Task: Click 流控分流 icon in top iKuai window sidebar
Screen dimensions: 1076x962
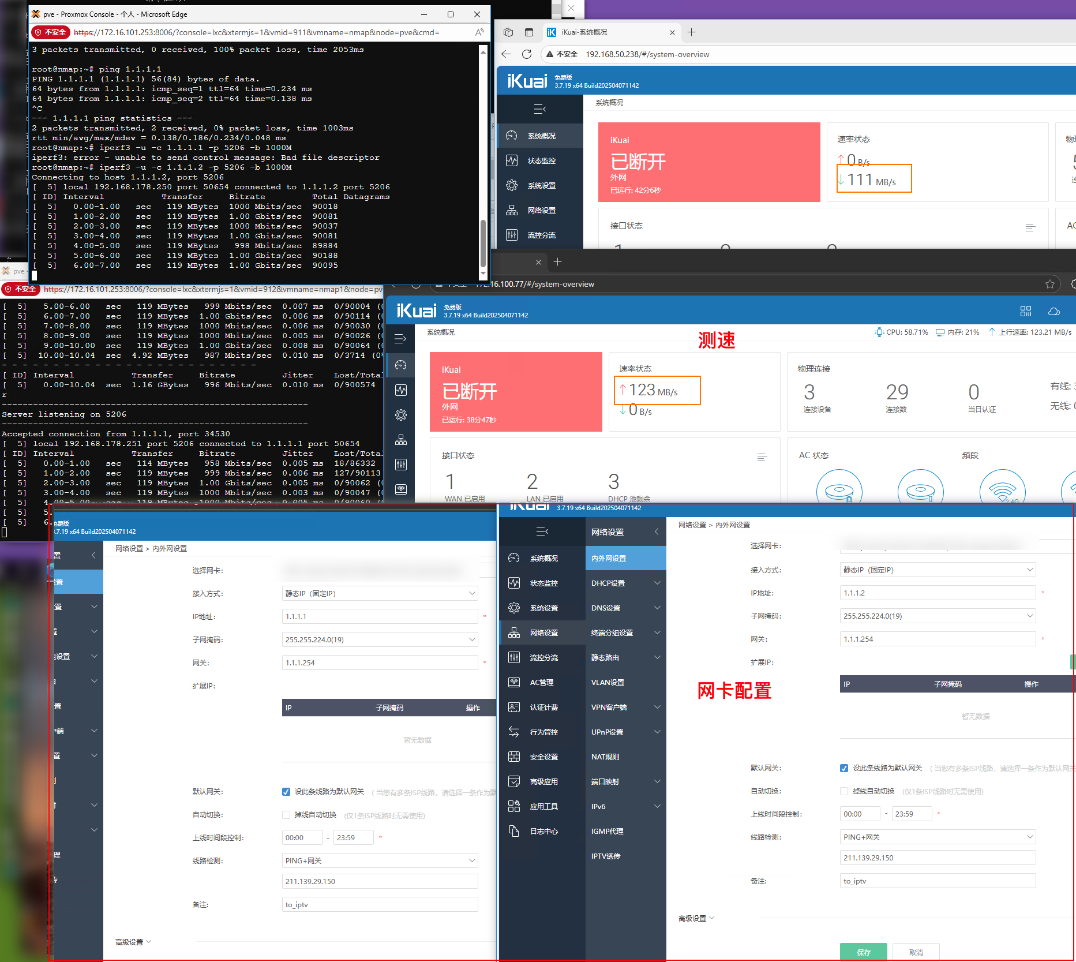Action: pos(512,235)
